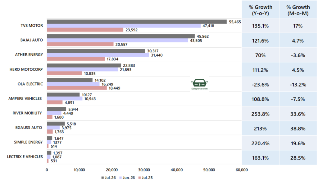The image size is (318, 184).
Task: Click the -13.2% M-o-M cell for Ola Electric
Action: tap(298, 85)
